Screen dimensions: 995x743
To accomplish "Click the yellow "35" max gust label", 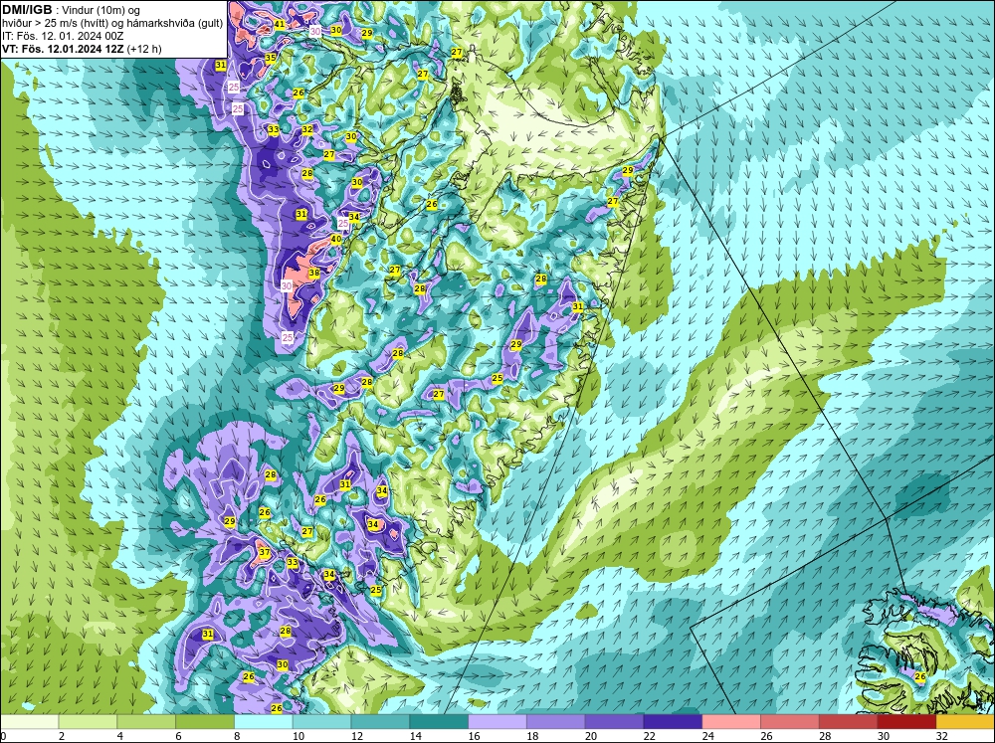I will pyautogui.click(x=271, y=58).
